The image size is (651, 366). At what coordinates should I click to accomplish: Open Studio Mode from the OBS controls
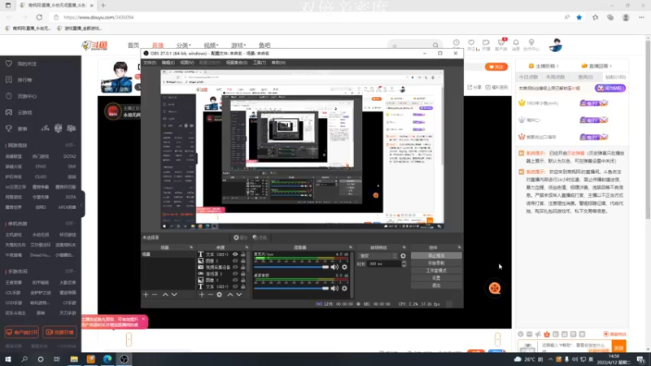click(x=436, y=271)
